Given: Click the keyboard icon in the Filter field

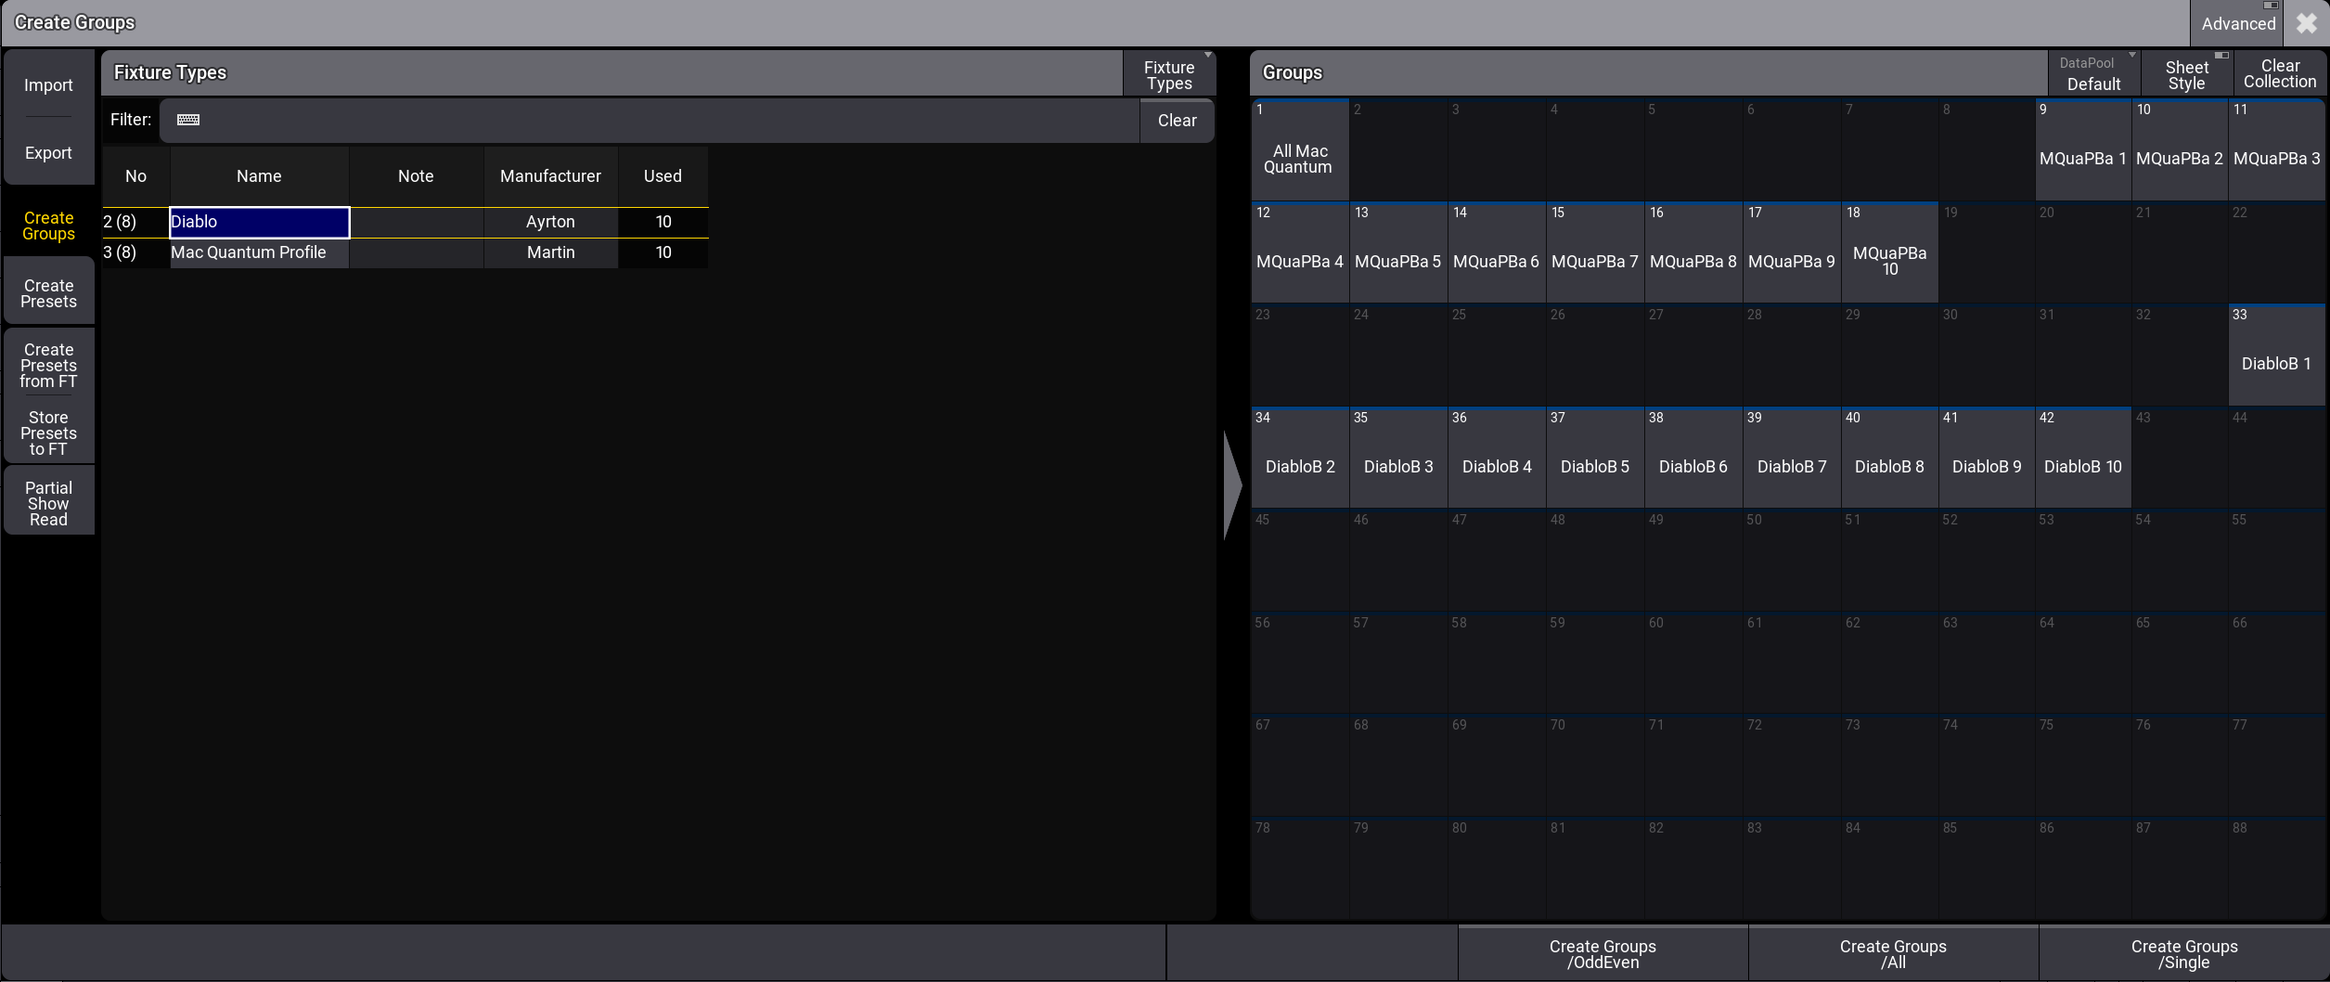Looking at the screenshot, I should (x=188, y=120).
